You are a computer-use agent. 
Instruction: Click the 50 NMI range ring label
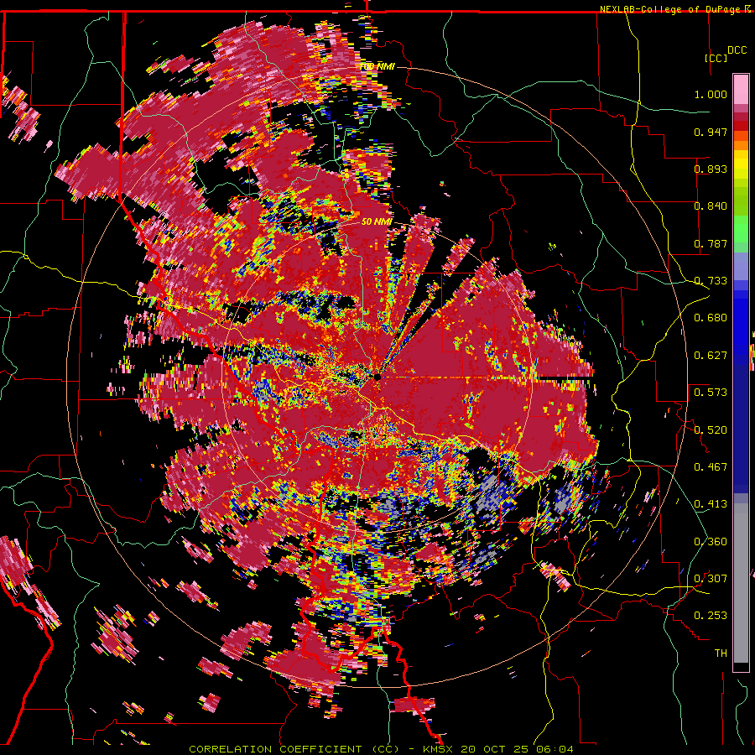(377, 222)
